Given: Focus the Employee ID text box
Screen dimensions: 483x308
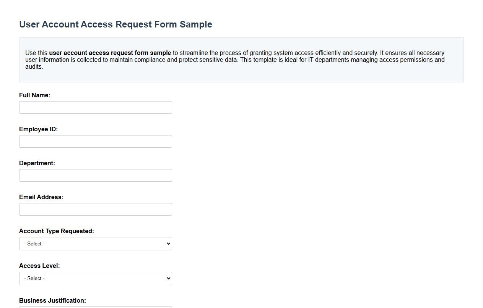Looking at the screenshot, I should [95, 141].
